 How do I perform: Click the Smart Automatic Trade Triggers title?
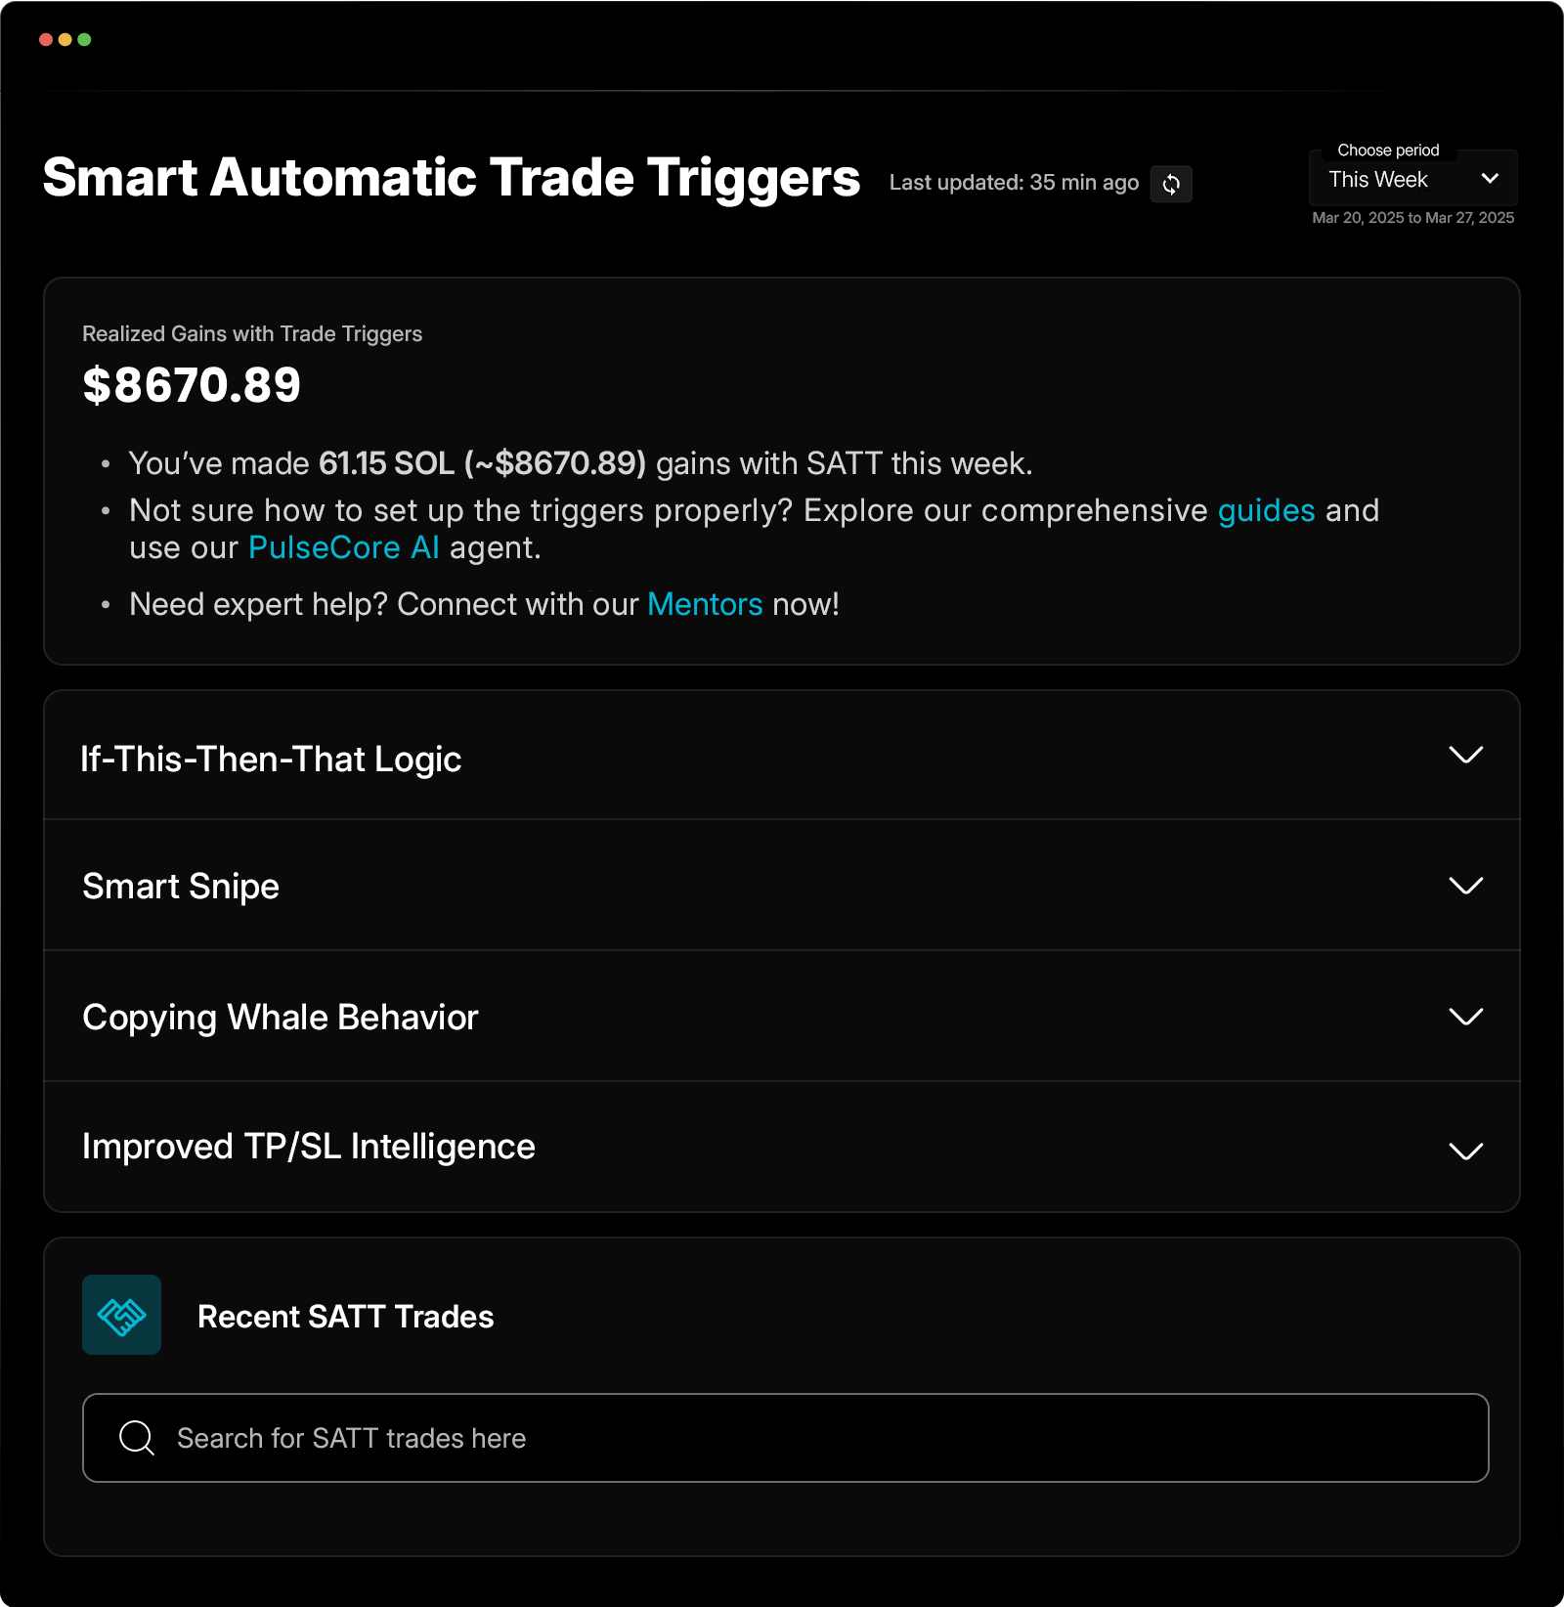pyautogui.click(x=451, y=178)
